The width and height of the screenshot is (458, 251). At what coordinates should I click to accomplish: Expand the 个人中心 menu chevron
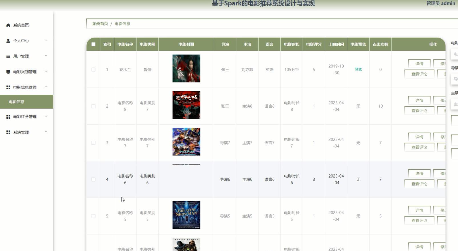tap(46, 40)
